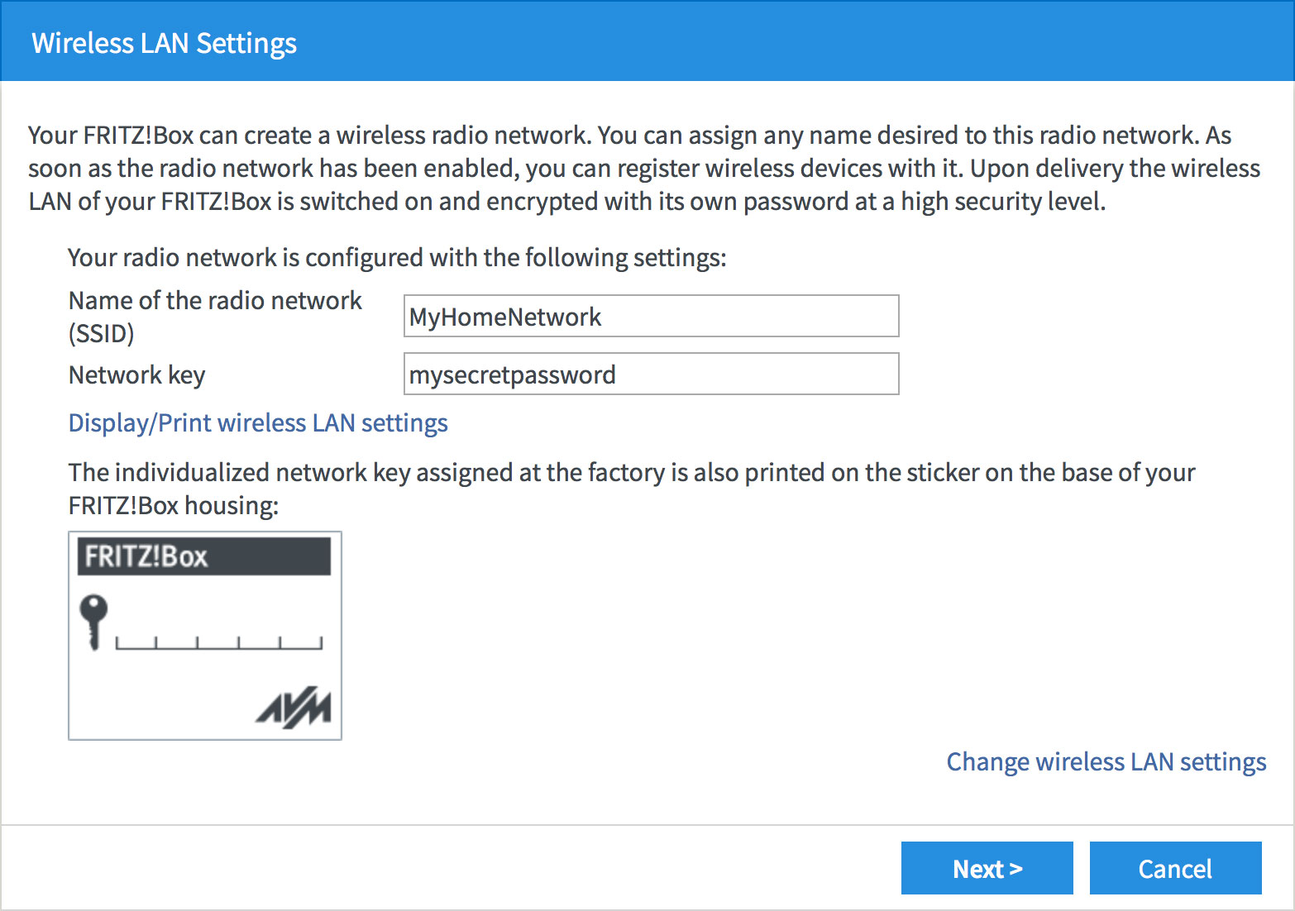The width and height of the screenshot is (1295, 911).
Task: Click the introductory FRITZ!Box description paragraph
Action: tap(637, 168)
